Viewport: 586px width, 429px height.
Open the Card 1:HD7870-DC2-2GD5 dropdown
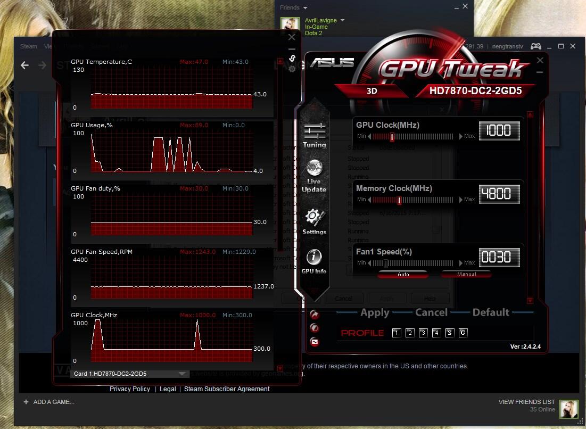[130, 374]
